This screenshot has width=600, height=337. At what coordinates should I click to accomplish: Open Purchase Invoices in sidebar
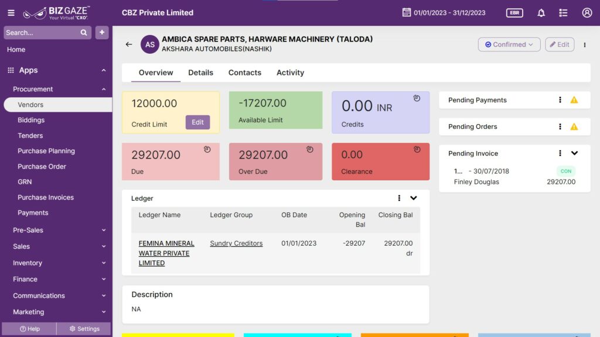(46, 198)
